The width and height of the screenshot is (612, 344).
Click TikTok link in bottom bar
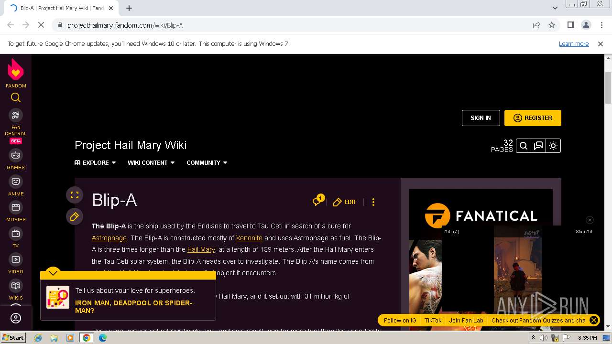433,321
